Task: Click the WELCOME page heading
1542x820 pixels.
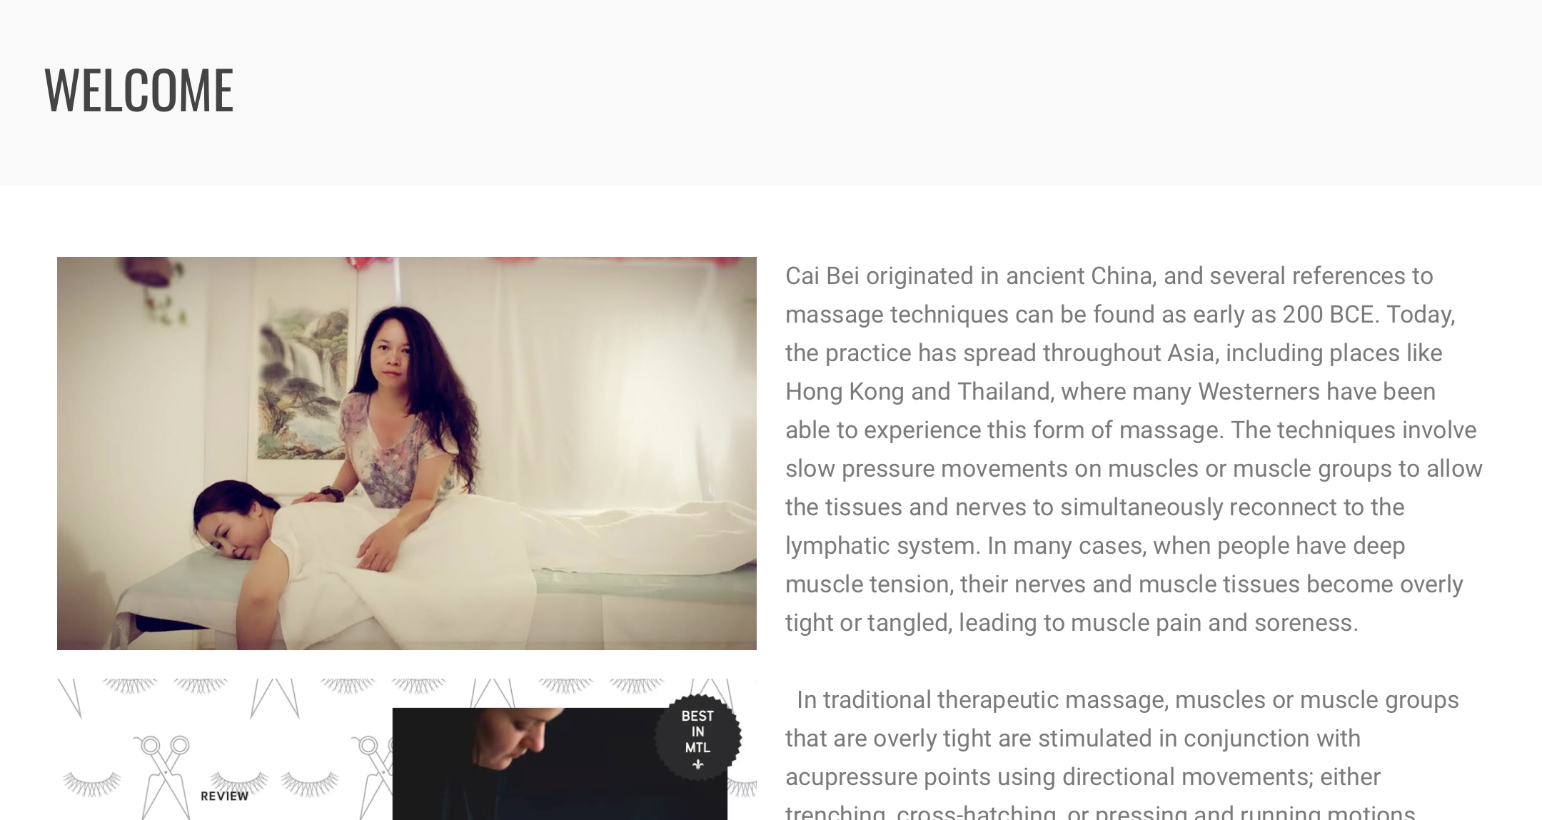Action: click(x=139, y=89)
